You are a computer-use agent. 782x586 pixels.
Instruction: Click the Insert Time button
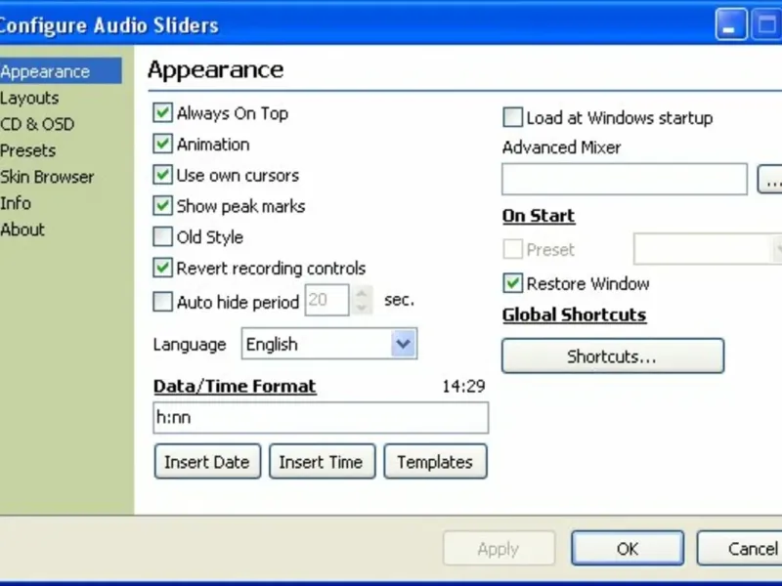[323, 461]
